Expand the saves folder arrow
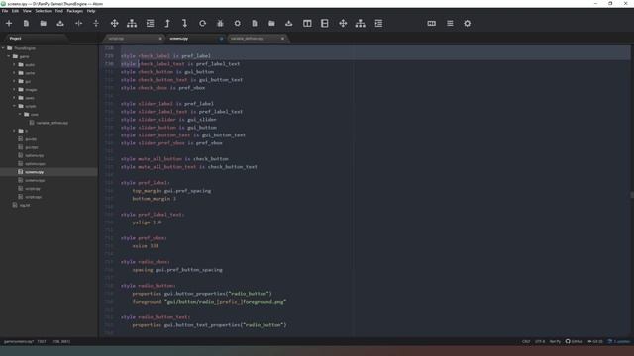The width and height of the screenshot is (634, 356). 14,98
